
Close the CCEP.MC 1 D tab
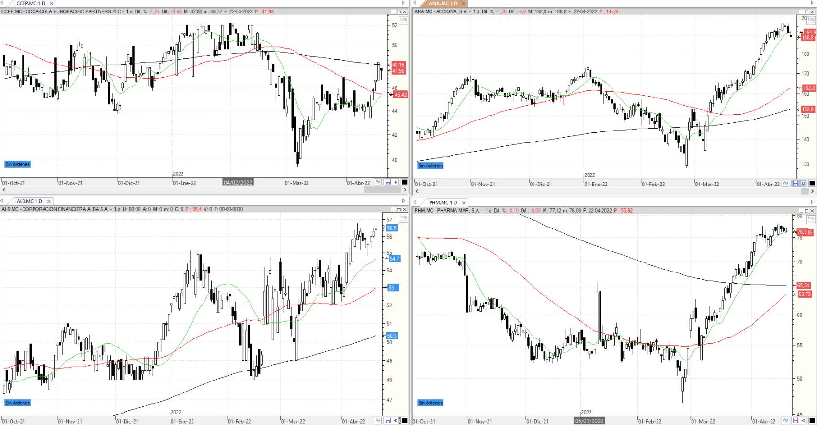[x=52, y=3]
